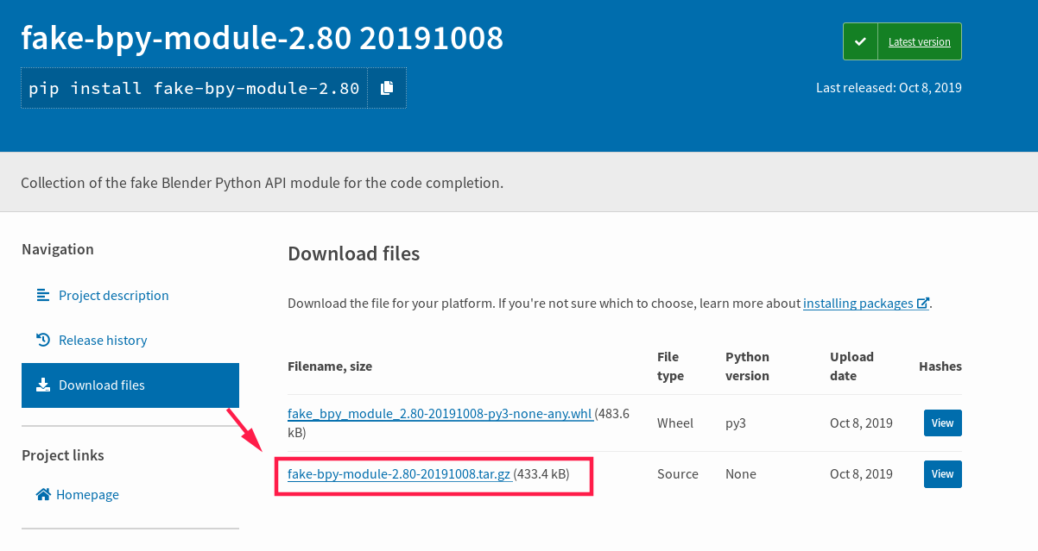
Task: Click the Download files tray icon
Action: tap(43, 385)
